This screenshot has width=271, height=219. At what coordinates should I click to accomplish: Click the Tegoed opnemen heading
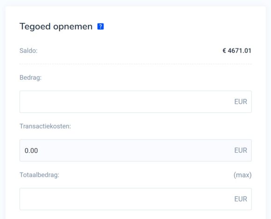(56, 27)
